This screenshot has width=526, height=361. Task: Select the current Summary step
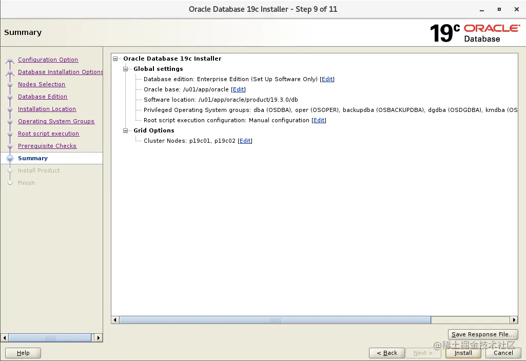pos(33,158)
